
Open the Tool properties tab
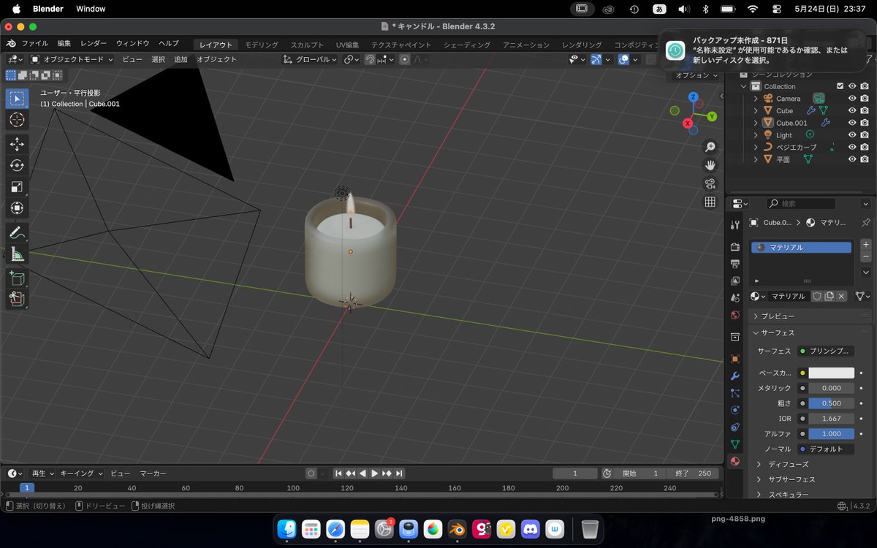[x=735, y=225]
